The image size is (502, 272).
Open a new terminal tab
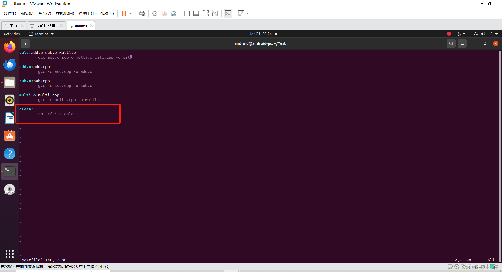pyautogui.click(x=25, y=43)
